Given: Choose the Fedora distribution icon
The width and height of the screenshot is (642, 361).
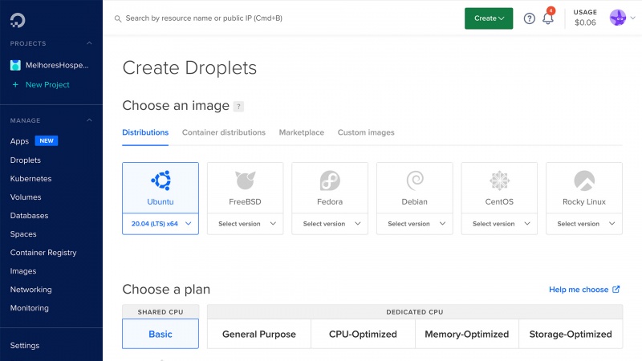Looking at the screenshot, I should pyautogui.click(x=330, y=180).
